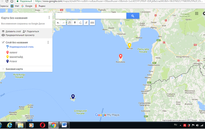Expand the Базовая карта section
This screenshot has width=205, height=129.
pos(3,69)
